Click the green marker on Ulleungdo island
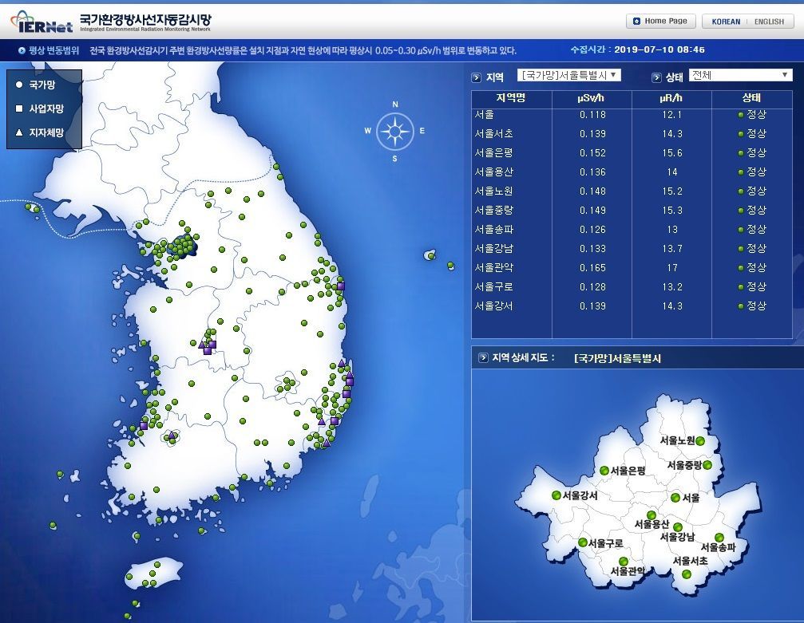 coord(431,255)
